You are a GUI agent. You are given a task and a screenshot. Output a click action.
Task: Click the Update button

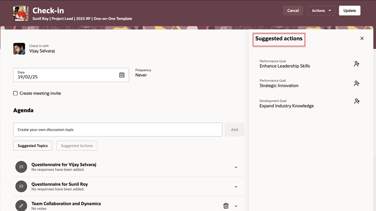tap(349, 10)
